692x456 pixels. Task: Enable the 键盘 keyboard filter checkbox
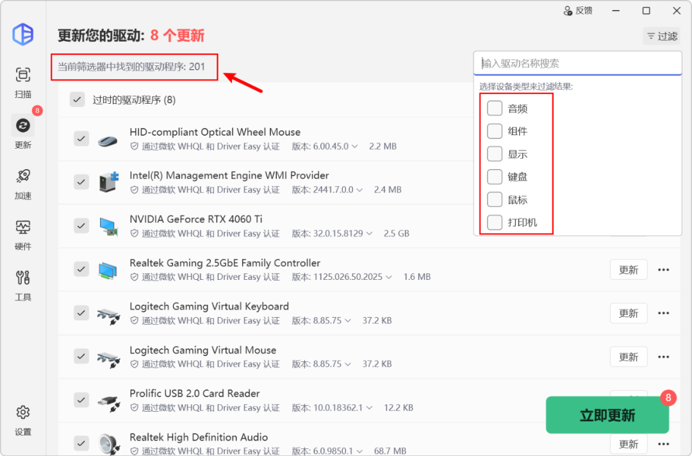coord(494,177)
